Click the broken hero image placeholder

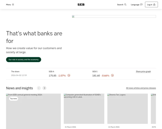point(114,16)
